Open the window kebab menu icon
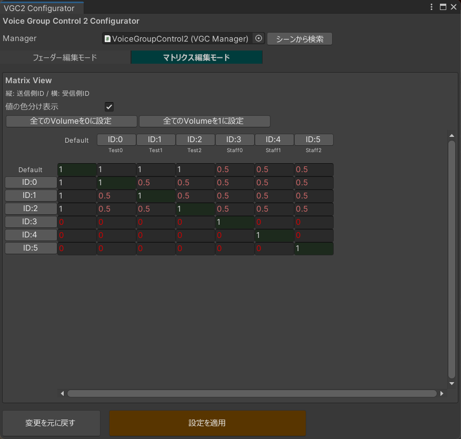Viewport: 461px width, 439px height. click(x=432, y=7)
